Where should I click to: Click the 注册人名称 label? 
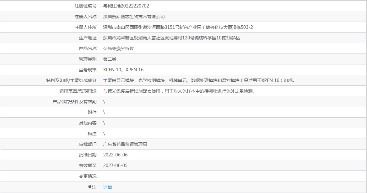point(85,17)
